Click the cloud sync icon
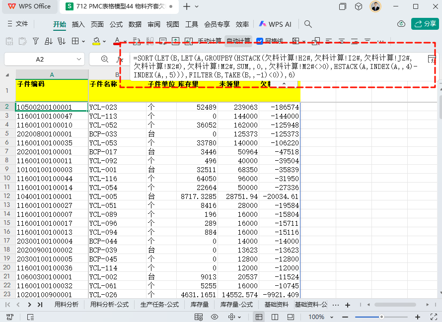 pos(401,24)
